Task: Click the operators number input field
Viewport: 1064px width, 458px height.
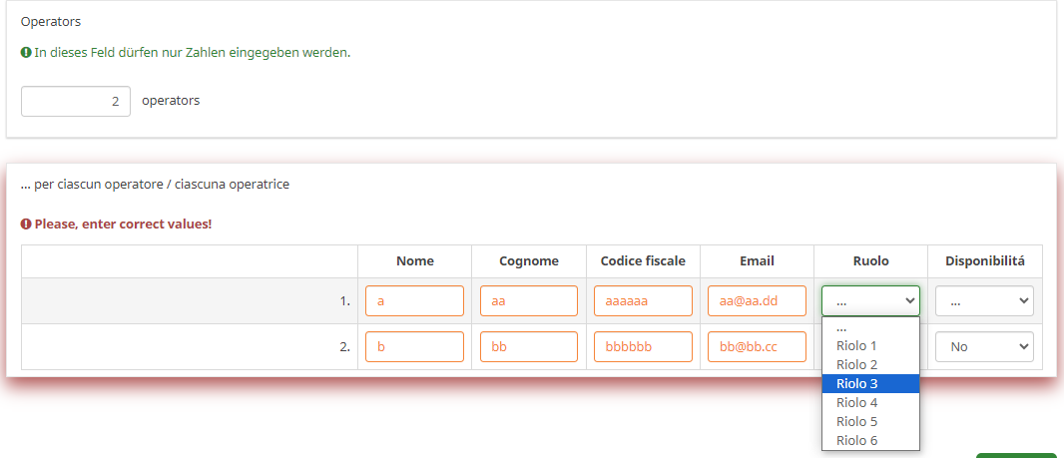Action: (x=76, y=101)
